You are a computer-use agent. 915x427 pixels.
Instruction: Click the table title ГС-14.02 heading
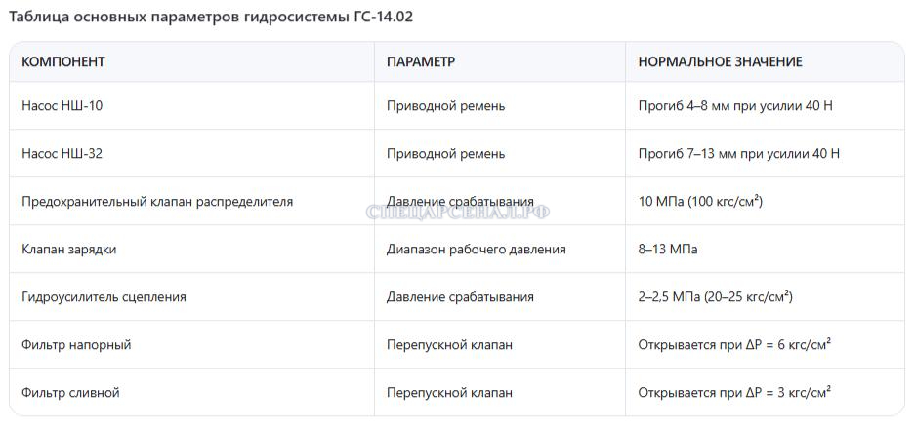point(211,17)
